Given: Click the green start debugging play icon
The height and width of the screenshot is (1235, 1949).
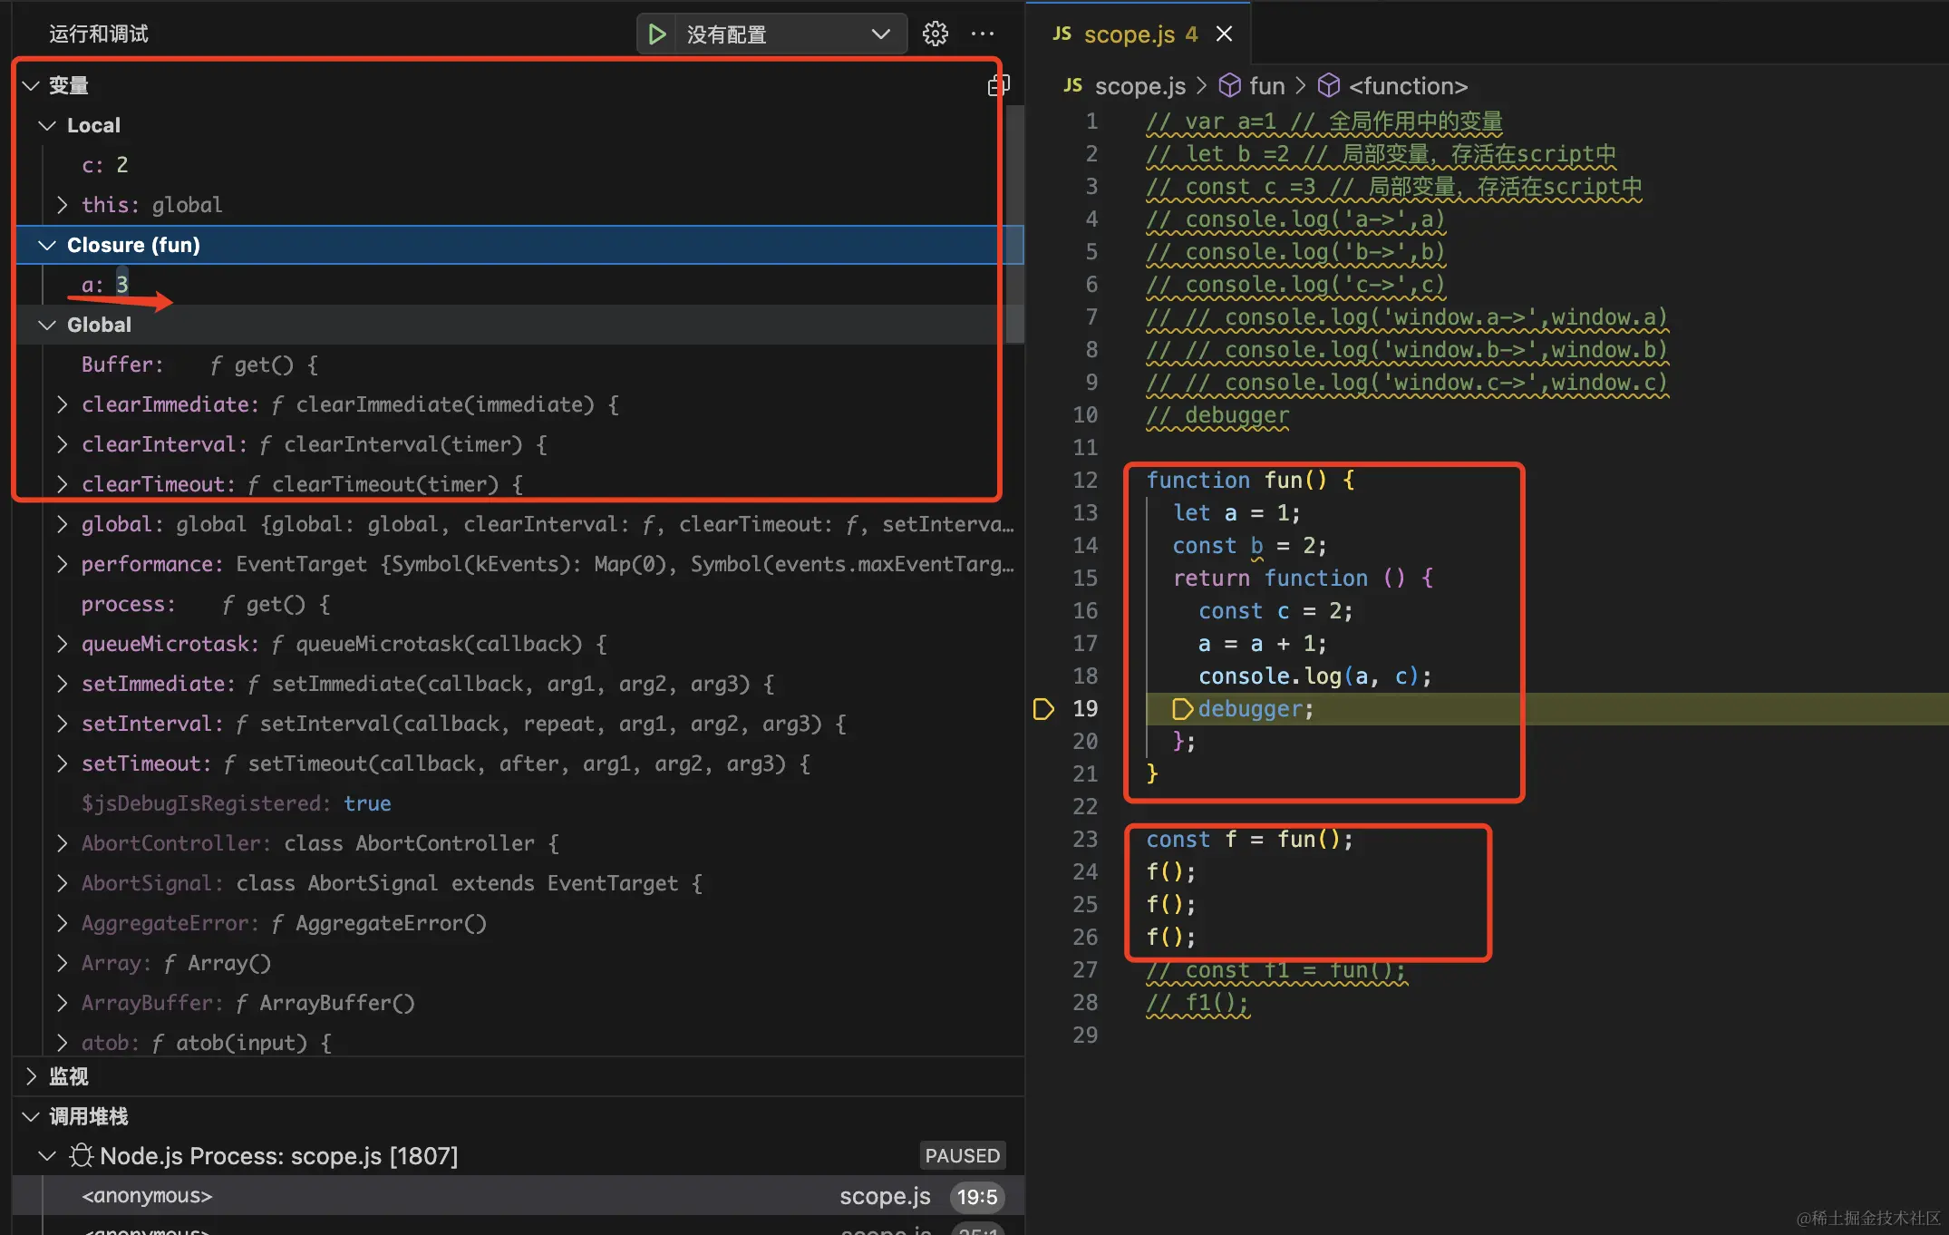Looking at the screenshot, I should coord(657,34).
